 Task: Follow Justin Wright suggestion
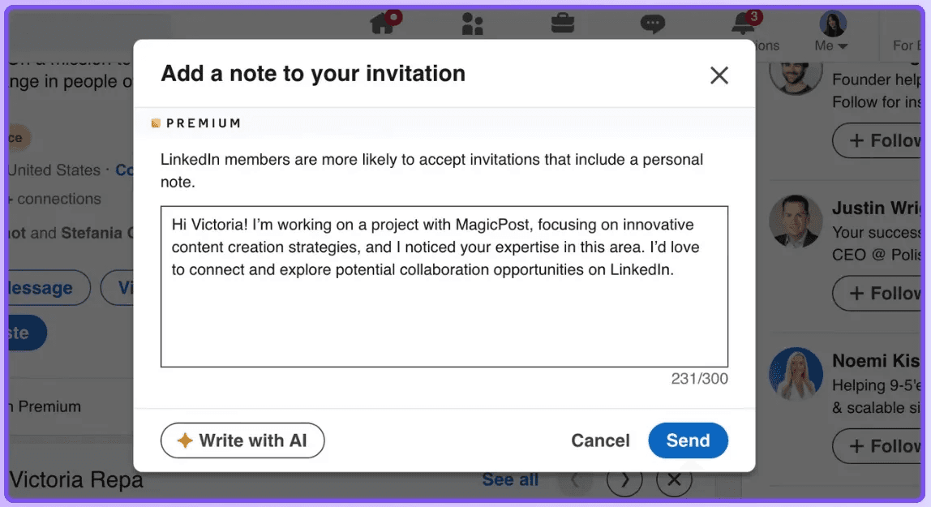point(877,294)
